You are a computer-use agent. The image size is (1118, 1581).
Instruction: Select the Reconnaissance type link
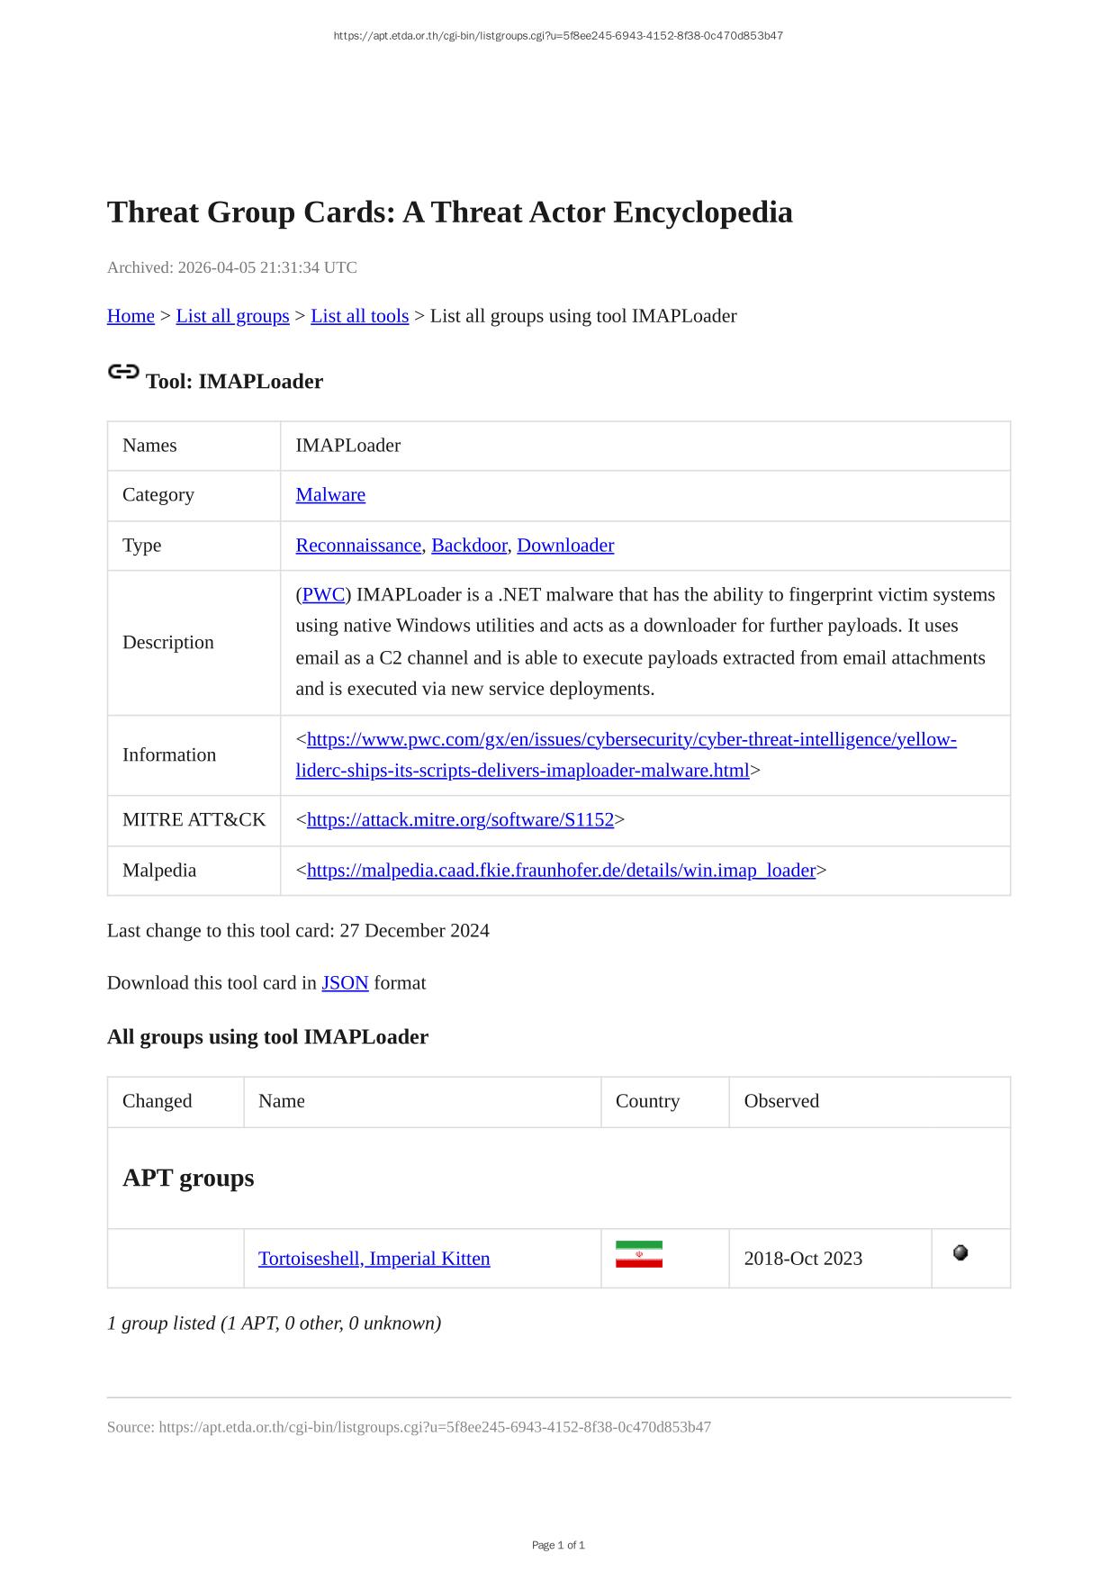click(x=358, y=546)
